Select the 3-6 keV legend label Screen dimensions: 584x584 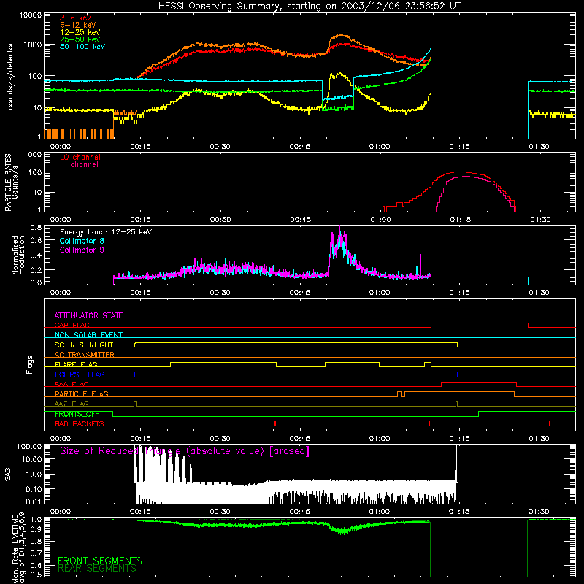76,18
